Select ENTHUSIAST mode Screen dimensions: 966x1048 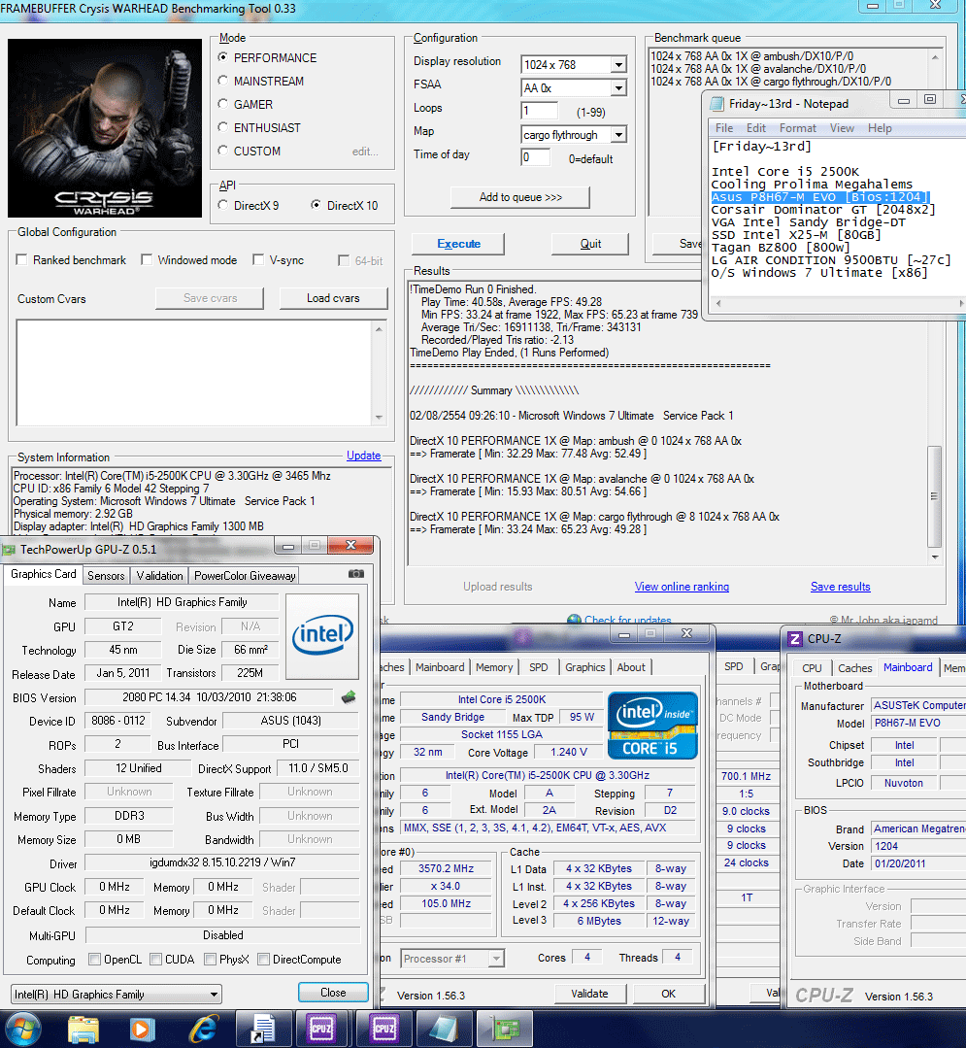pyautogui.click(x=223, y=127)
